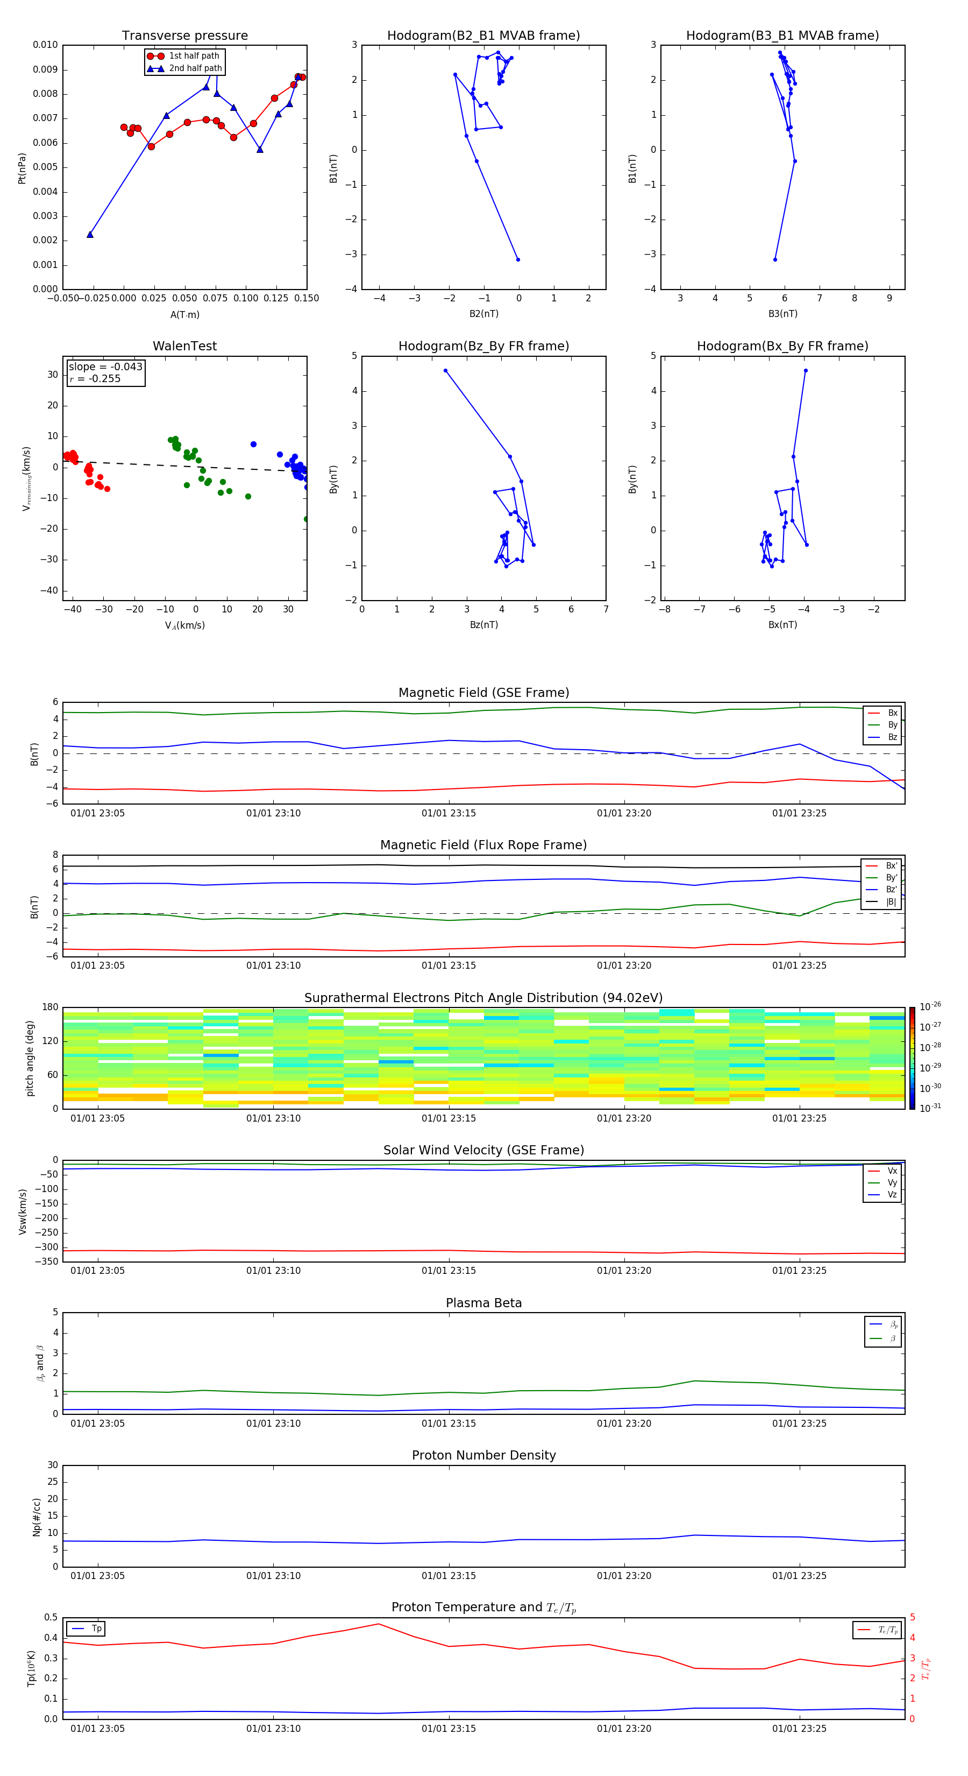968x1776 pixels.
Task: Click the Vz legend entry
Action: (883, 1195)
